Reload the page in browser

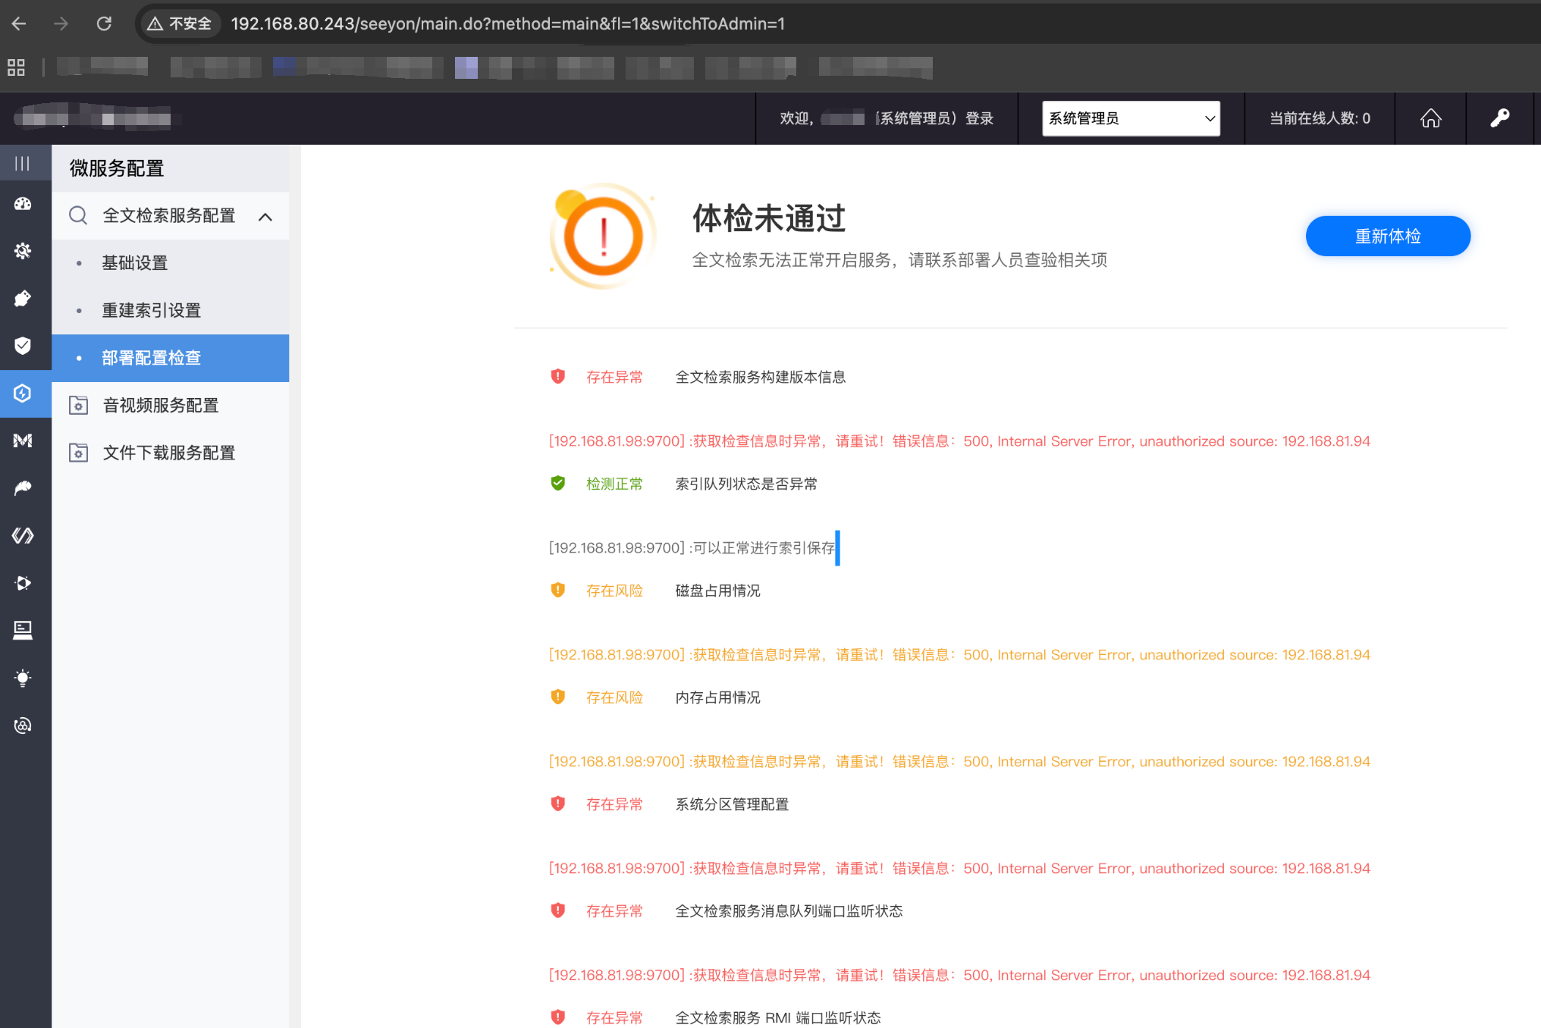pyautogui.click(x=104, y=24)
